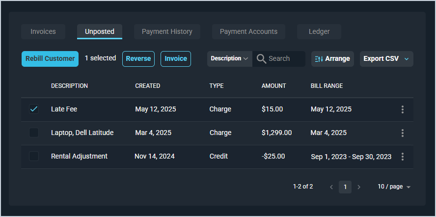436x217 pixels.
Task: Open the Late Fee row options menu
Action: [x=403, y=109]
